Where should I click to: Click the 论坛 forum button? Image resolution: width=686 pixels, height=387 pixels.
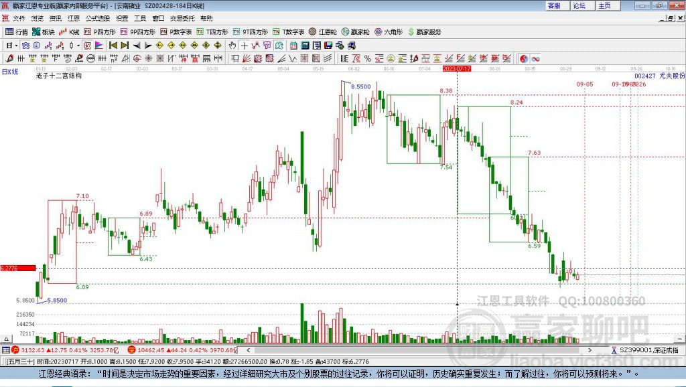tap(579, 5)
